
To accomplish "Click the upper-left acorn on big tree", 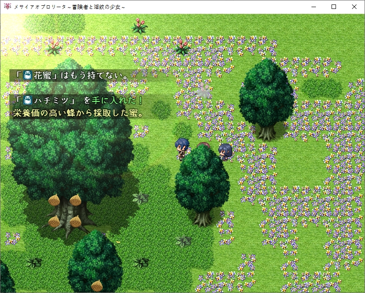I will pyautogui.click(x=54, y=201).
